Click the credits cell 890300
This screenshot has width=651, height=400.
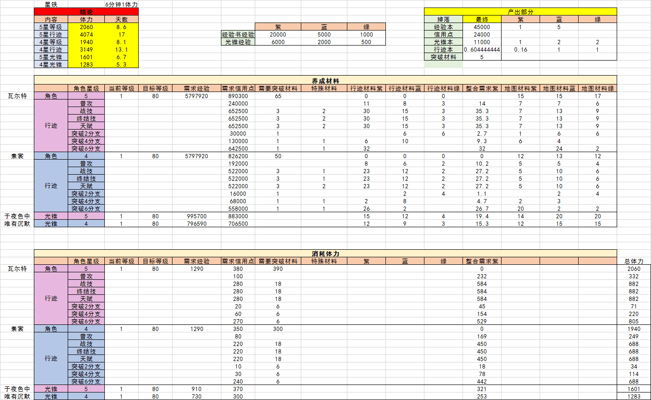click(x=238, y=96)
